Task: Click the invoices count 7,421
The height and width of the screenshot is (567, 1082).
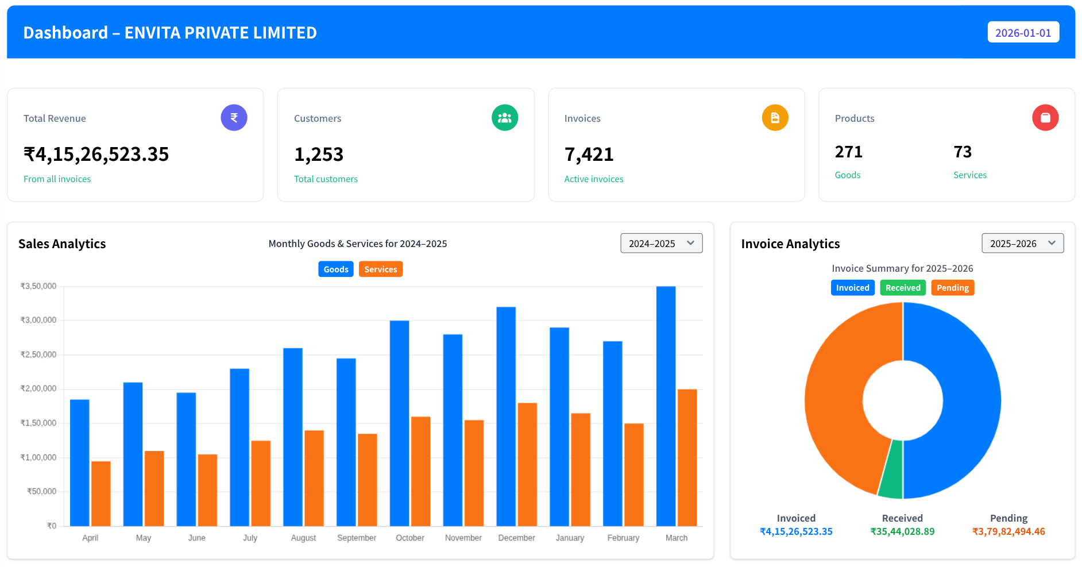Action: [x=589, y=155]
